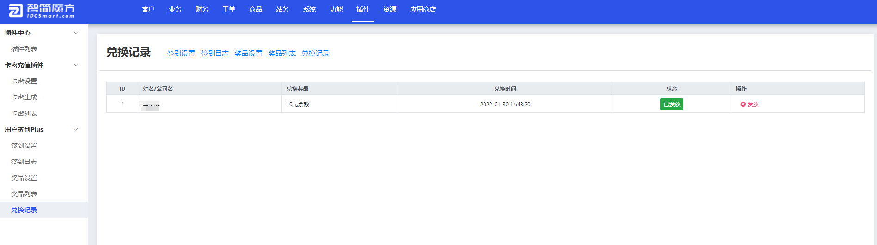Open 奖品设置 in the sidebar
The image size is (877, 245).
[24, 178]
